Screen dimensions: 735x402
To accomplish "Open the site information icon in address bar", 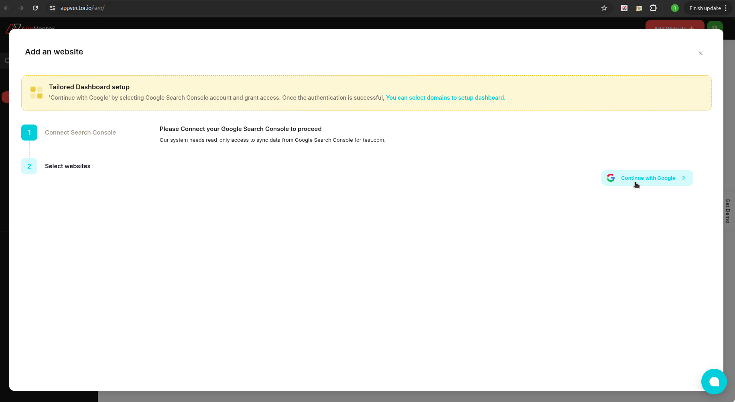I will [x=53, y=8].
